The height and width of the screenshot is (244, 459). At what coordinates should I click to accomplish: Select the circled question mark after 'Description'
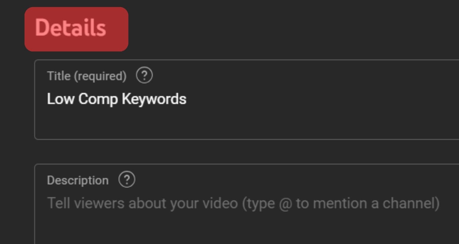click(x=127, y=180)
